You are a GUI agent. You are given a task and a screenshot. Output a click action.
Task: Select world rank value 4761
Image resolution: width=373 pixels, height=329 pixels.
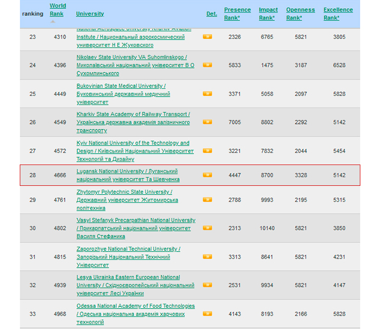tap(60, 200)
